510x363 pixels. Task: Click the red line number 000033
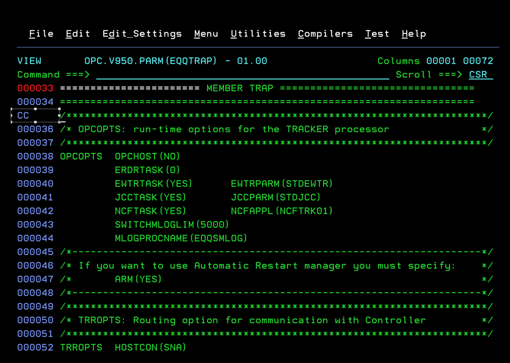(35, 88)
